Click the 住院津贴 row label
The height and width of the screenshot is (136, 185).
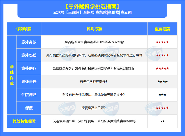(x=29, y=95)
